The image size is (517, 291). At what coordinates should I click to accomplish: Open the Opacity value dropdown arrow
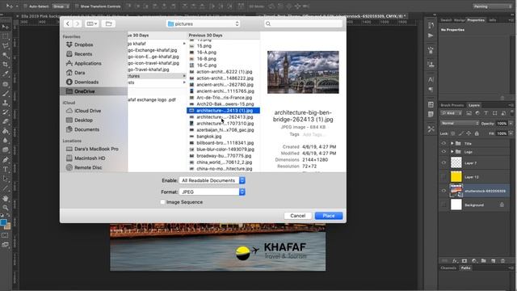pyautogui.click(x=511, y=123)
